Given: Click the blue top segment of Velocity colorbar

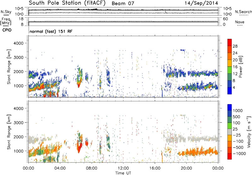Looking at the screenshot, I should pyautogui.click(x=230, y=107).
